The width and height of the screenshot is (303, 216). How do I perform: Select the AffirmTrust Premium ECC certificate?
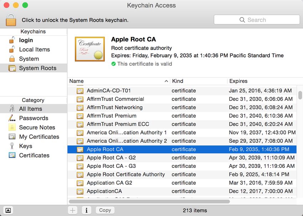click(182, 124)
